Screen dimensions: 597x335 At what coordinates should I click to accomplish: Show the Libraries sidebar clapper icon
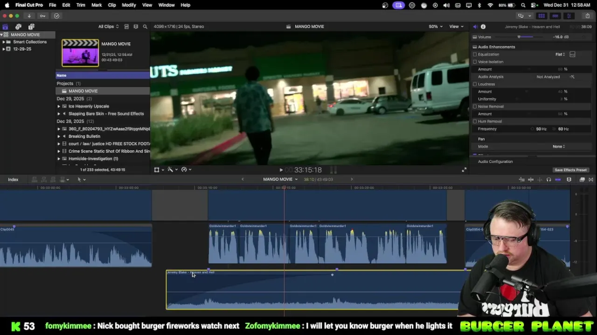[x=5, y=27]
